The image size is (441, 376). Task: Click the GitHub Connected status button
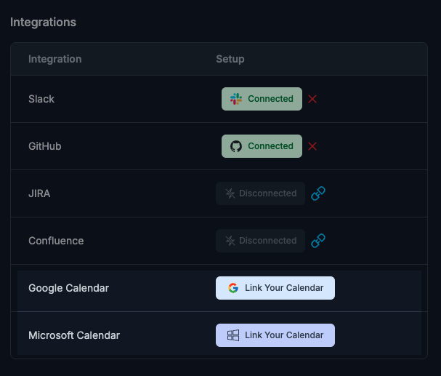262,146
